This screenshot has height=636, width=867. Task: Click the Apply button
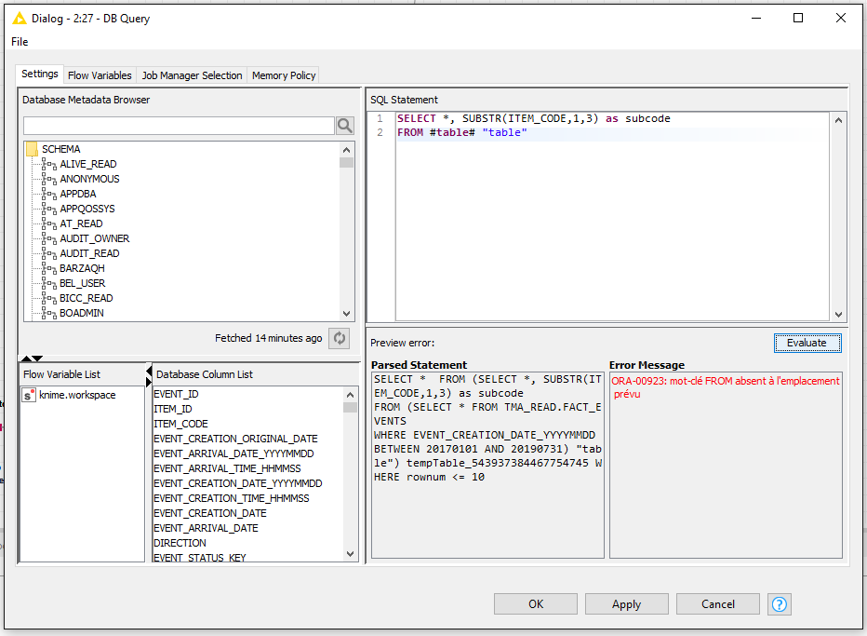tap(626, 604)
